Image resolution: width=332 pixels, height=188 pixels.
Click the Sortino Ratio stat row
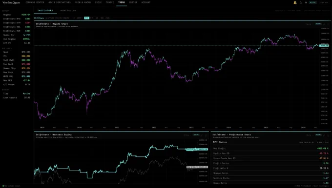(x=270, y=178)
